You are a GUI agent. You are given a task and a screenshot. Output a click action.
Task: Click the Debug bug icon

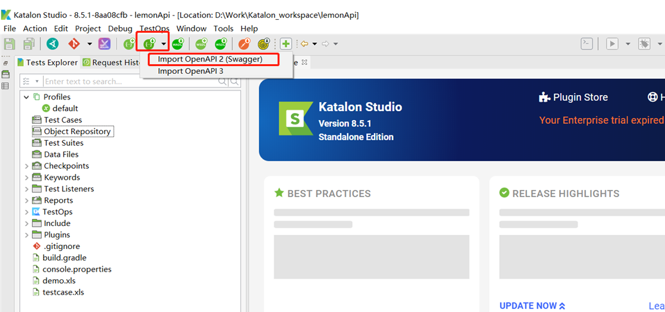644,44
